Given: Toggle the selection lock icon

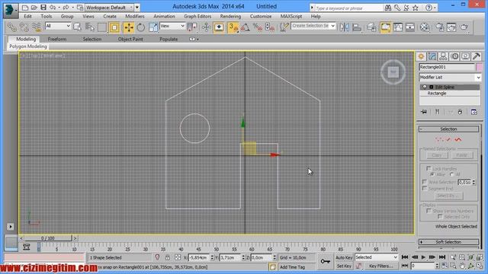Looking at the screenshot, I should click(x=168, y=257).
